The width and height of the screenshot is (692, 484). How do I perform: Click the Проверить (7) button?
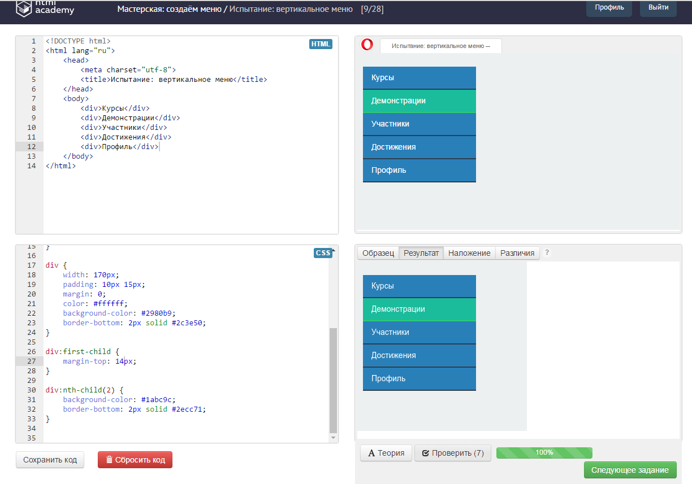(453, 453)
